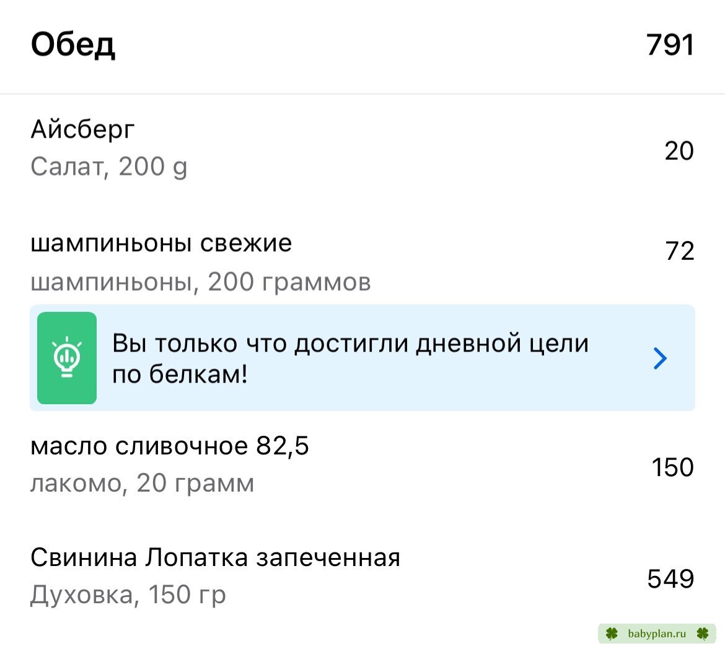
Task: Click the green lightbulb tip icon
Action: pyautogui.click(x=67, y=358)
